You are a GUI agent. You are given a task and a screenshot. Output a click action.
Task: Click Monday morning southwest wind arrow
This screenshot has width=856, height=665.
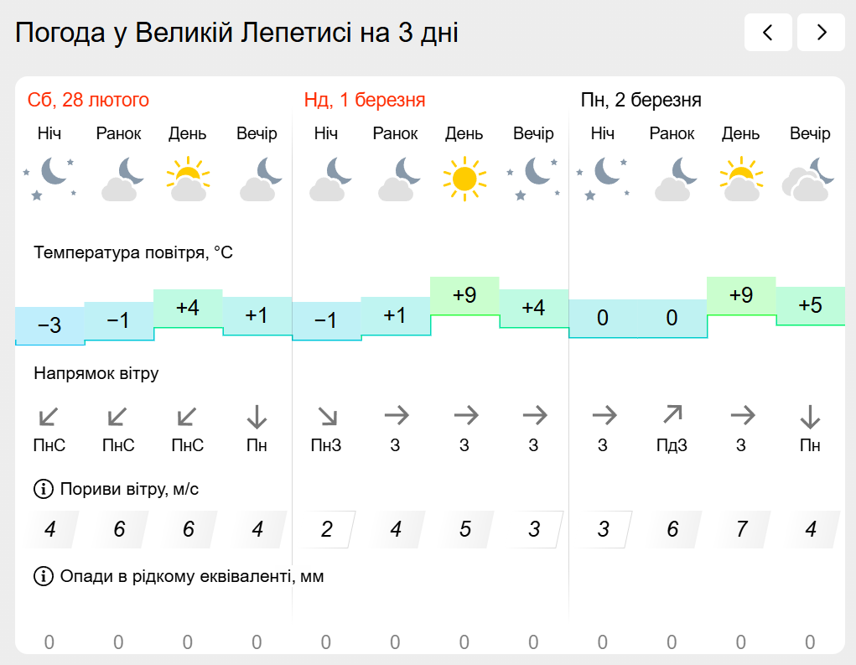point(672,414)
